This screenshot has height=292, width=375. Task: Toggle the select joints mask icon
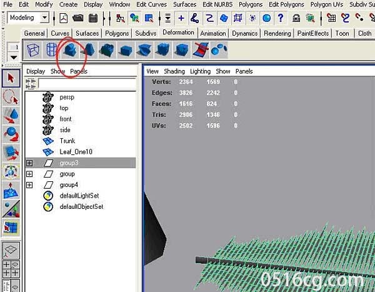(x=194, y=18)
